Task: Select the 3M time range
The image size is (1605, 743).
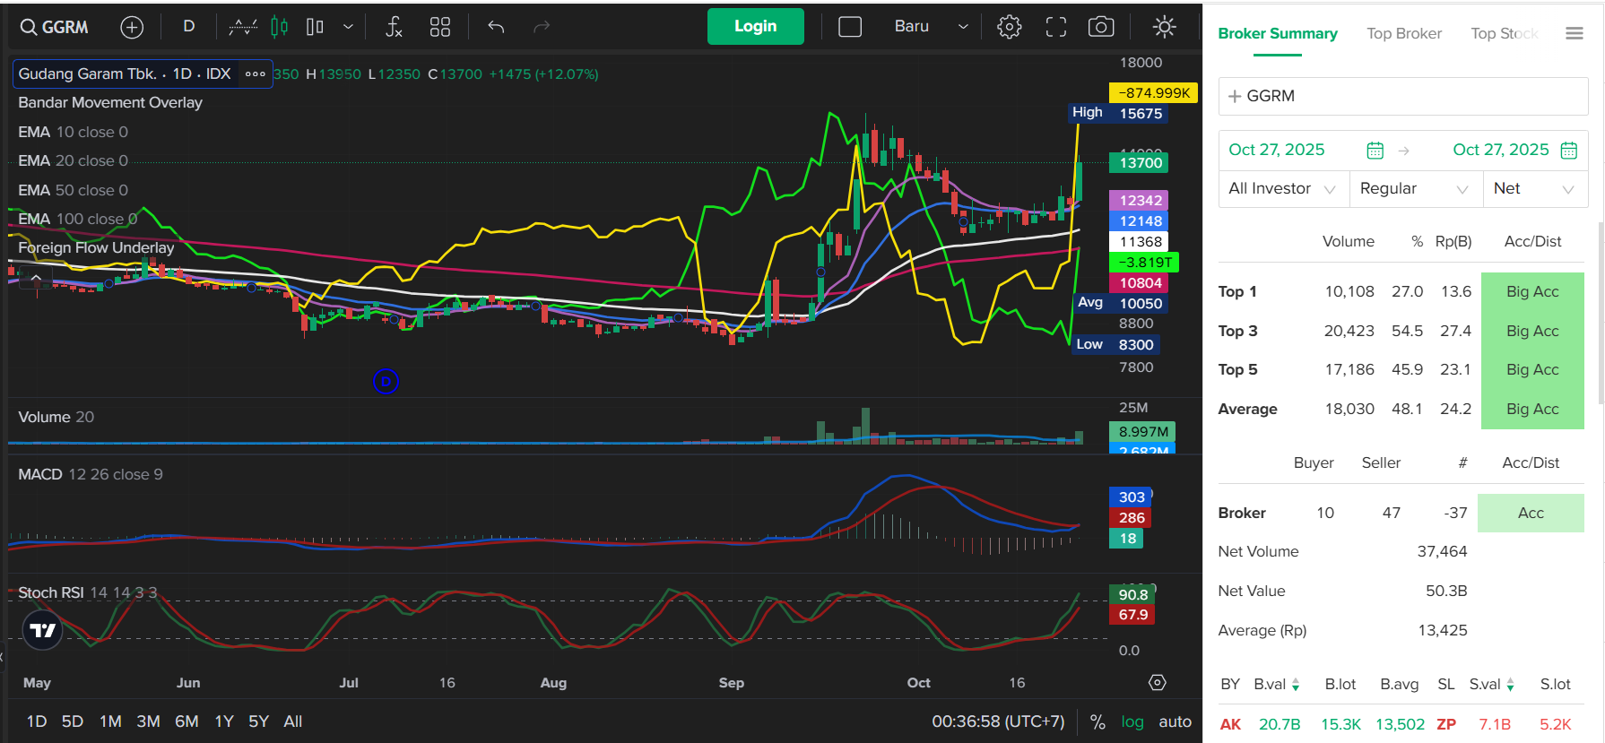Action: (148, 721)
